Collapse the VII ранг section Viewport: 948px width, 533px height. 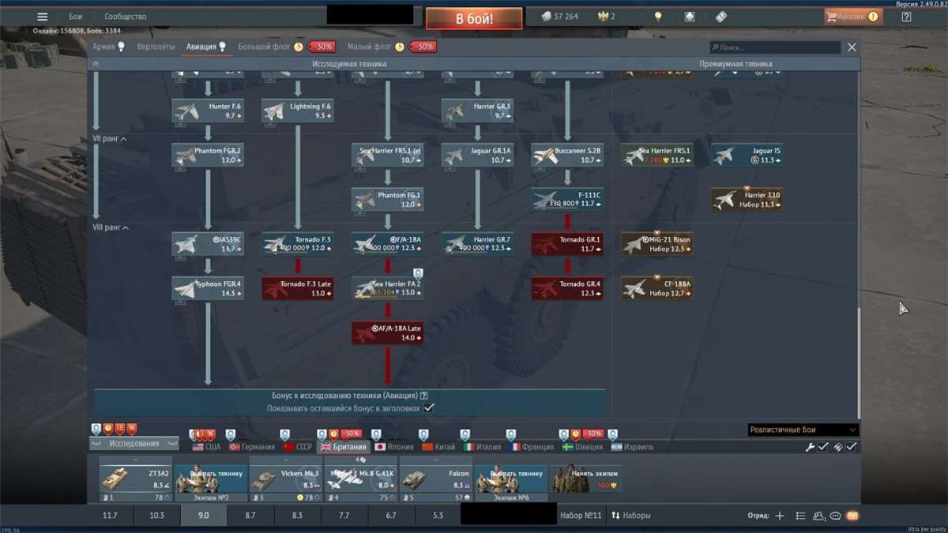click(x=109, y=139)
